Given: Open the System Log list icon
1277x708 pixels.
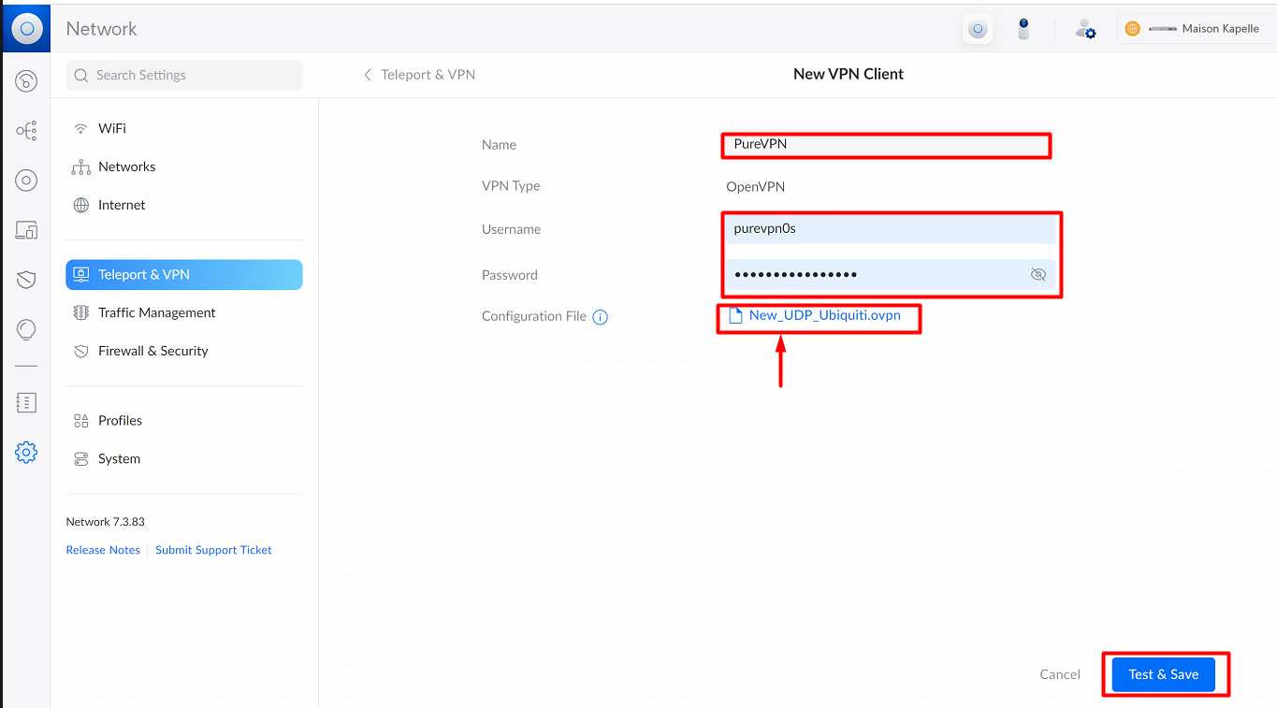Looking at the screenshot, I should click(x=26, y=403).
